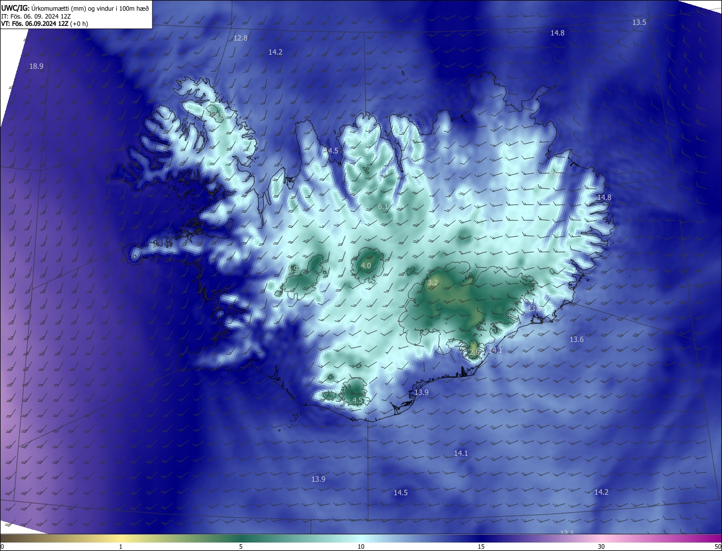The height and width of the screenshot is (551, 722).
Task: Click the '10' tick on the color scale
Action: coord(361,546)
